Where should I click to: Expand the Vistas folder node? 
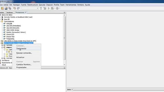pos(4,54)
